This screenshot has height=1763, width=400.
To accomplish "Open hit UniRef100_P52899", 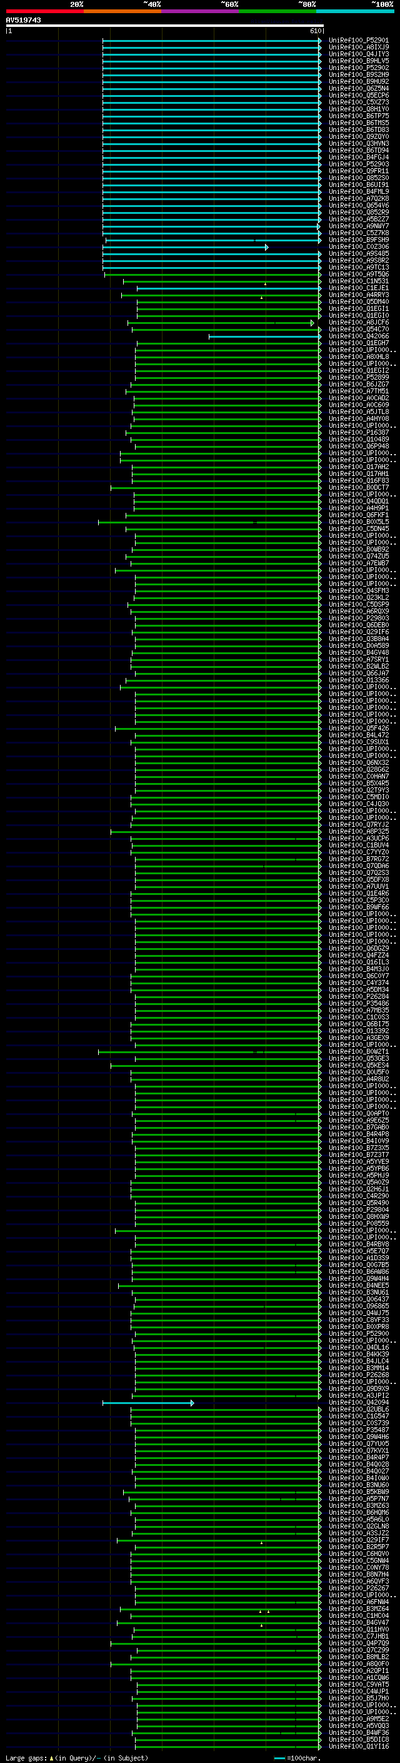I will pyautogui.click(x=359, y=377).
